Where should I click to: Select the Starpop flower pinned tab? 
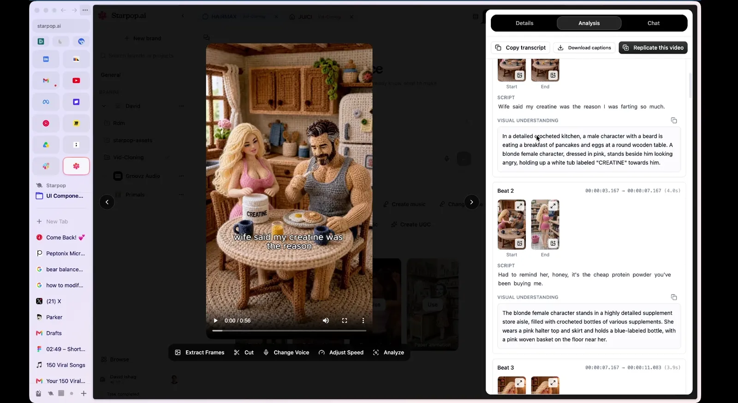tap(76, 166)
